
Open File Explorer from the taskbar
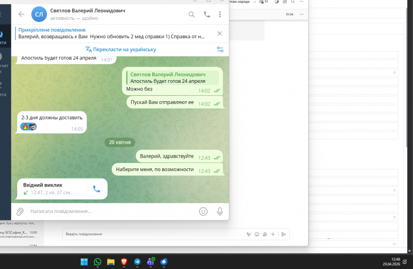click(x=111, y=261)
